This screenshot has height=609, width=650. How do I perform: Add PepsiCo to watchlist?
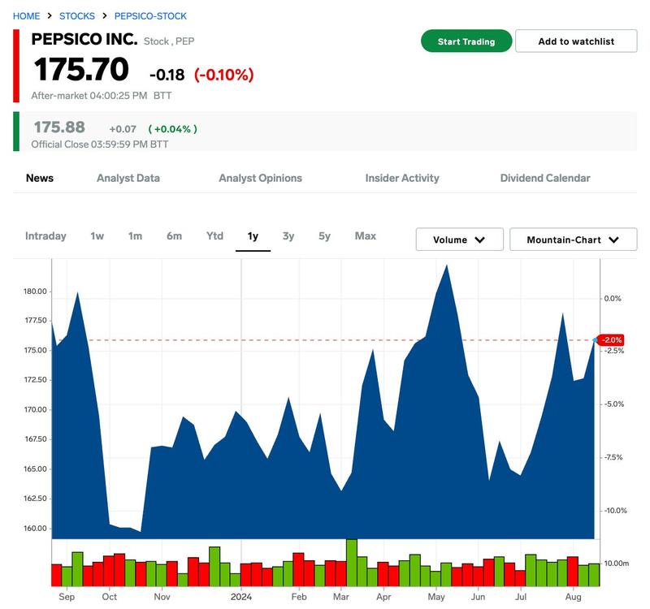point(576,41)
